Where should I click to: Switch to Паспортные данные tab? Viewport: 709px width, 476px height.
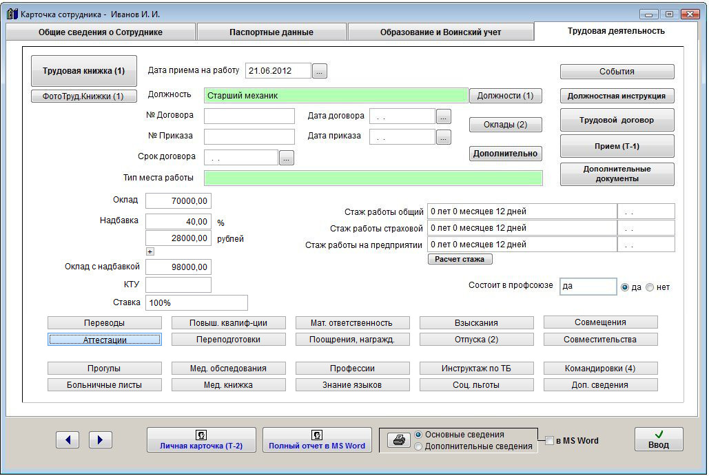tap(271, 32)
